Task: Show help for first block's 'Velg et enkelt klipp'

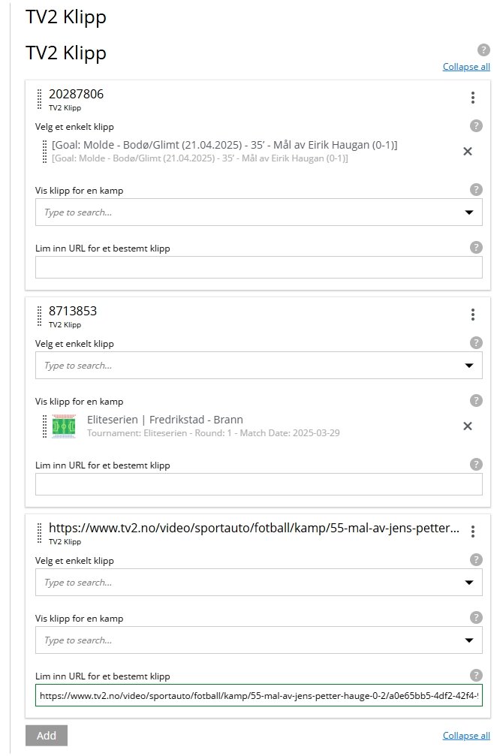Action: click(x=475, y=126)
